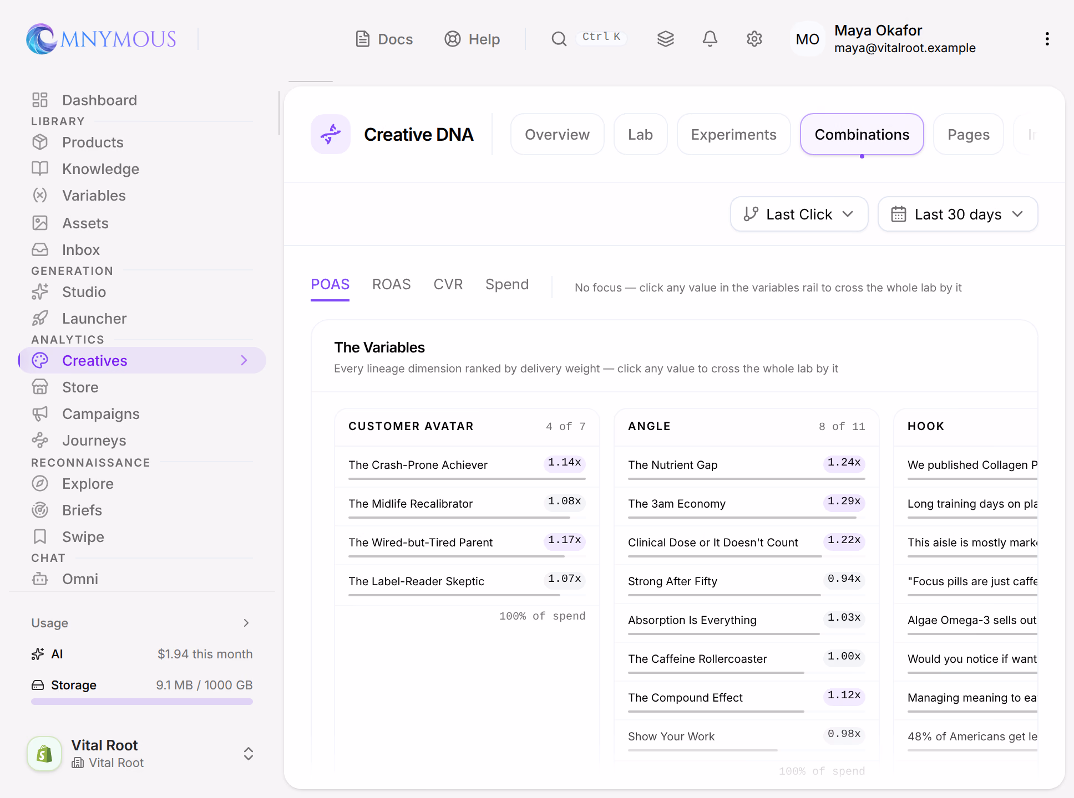
Task: Open settings gear icon
Action: click(754, 39)
